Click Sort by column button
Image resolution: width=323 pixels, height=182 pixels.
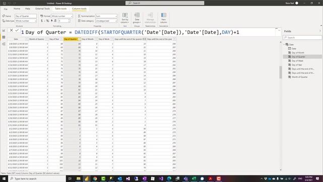(125, 18)
